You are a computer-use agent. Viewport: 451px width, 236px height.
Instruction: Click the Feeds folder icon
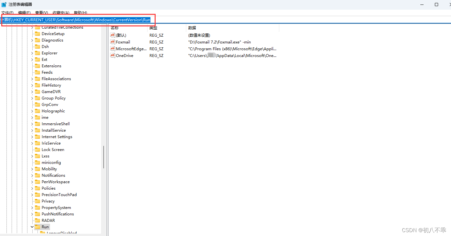37,72
